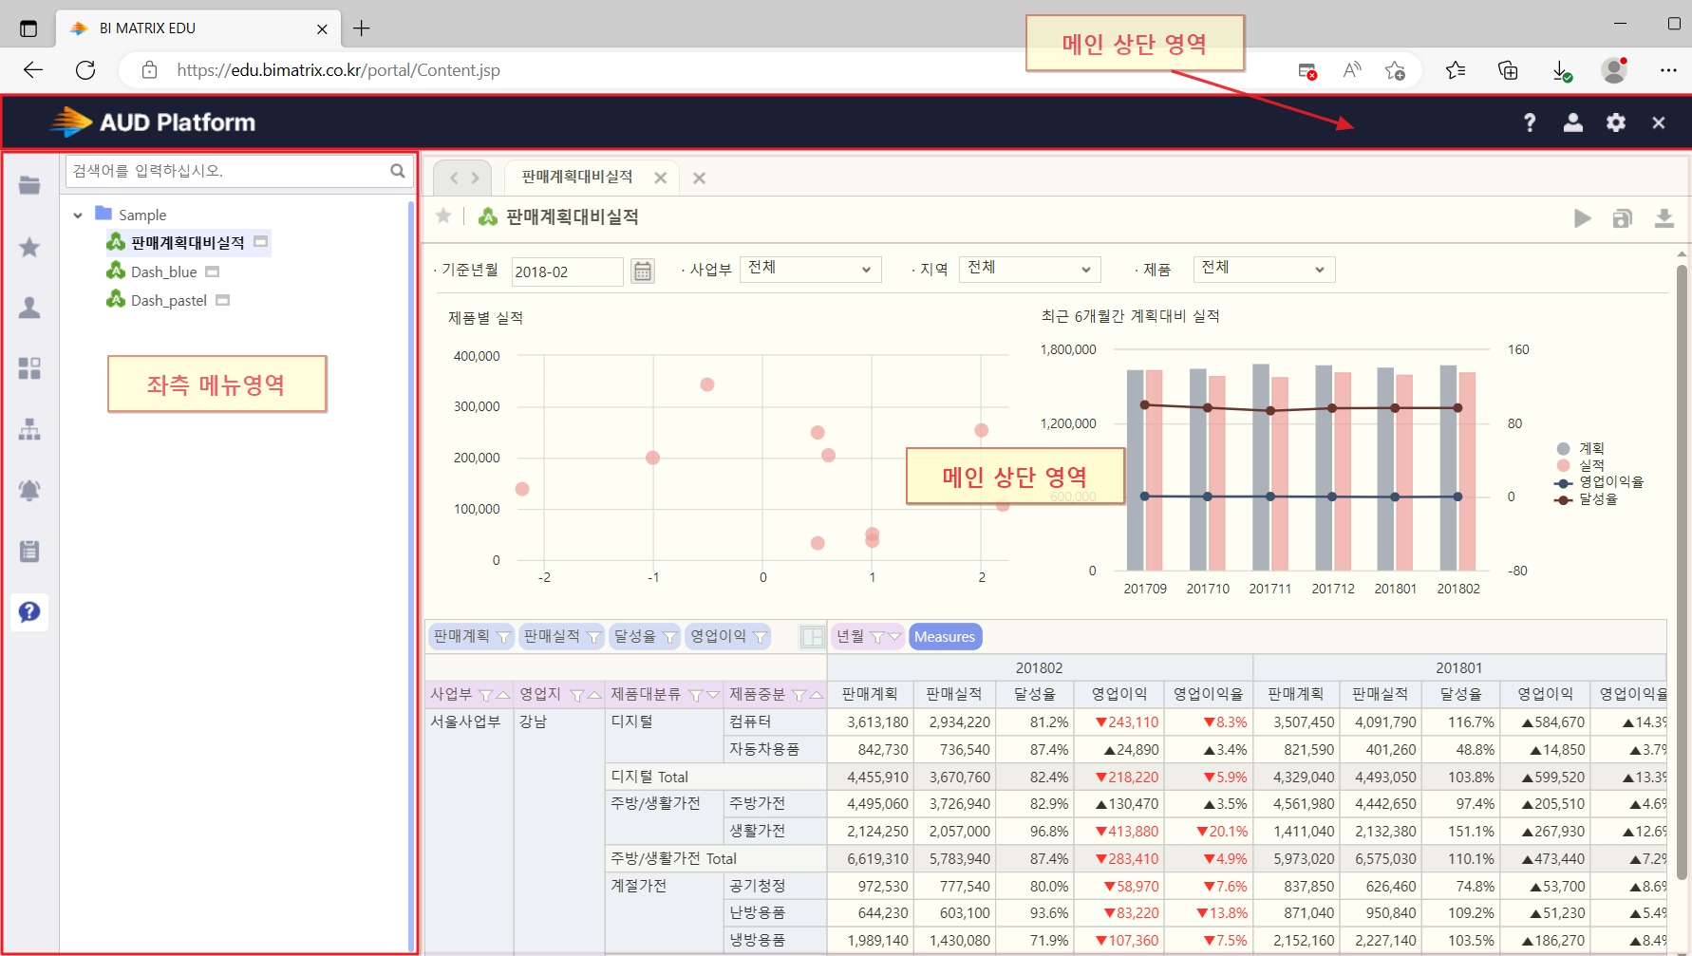Open the calendar picker for 기준년월
This screenshot has height=956, width=1692.
pyautogui.click(x=643, y=272)
